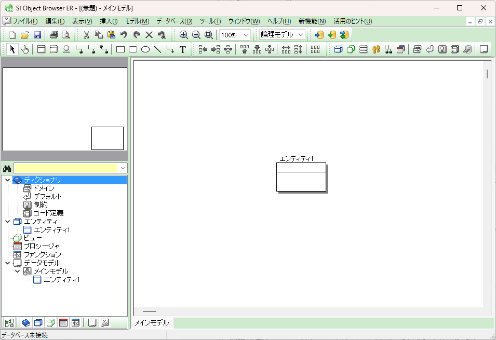496x340 pixels.
Task: Select ファンクション in the tree
Action: (x=43, y=254)
